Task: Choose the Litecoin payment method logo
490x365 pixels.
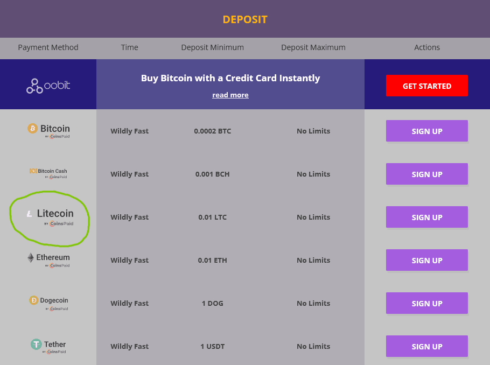Action: pos(50,217)
